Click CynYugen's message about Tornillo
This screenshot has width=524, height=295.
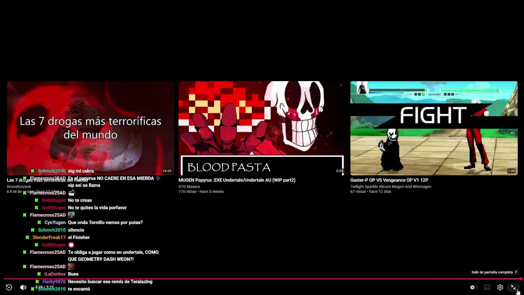tap(105, 222)
